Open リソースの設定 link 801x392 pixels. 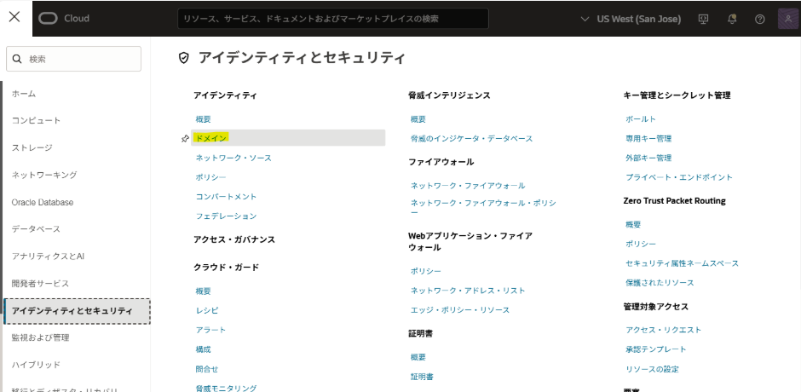coord(653,369)
